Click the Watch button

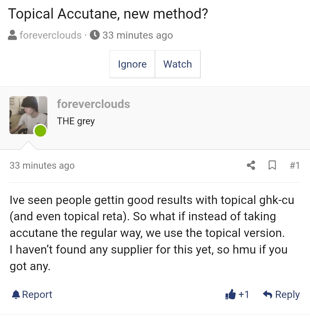(178, 64)
